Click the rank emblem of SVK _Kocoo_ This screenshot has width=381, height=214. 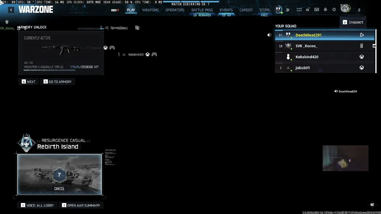click(288, 46)
